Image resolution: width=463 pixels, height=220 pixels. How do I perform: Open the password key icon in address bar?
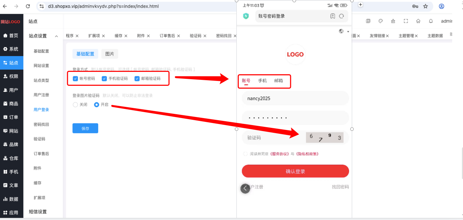415,6
